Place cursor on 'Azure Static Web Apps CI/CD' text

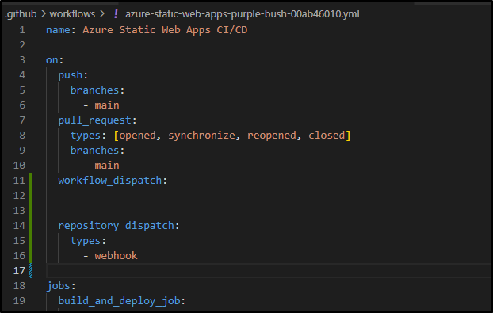(x=165, y=30)
